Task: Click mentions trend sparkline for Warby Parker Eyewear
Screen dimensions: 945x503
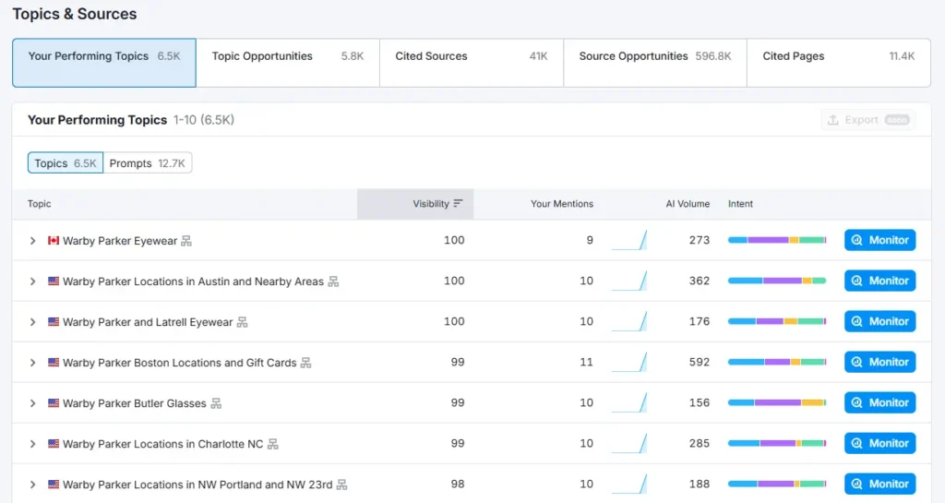Action: tap(629, 240)
